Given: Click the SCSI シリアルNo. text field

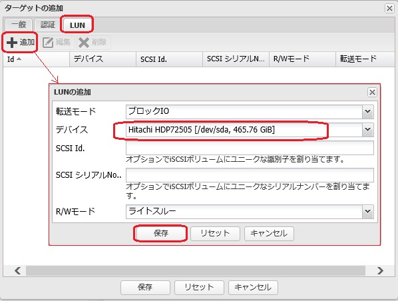Looking at the screenshot, I should coord(250,175).
